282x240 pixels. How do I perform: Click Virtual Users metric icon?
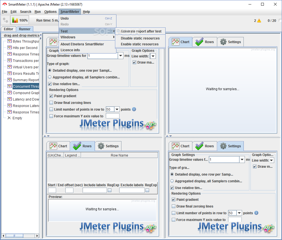9,67
